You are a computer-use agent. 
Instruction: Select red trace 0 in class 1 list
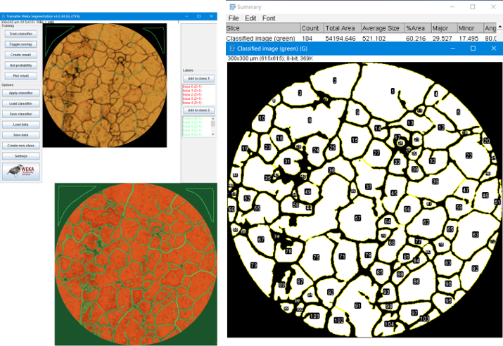(x=193, y=87)
